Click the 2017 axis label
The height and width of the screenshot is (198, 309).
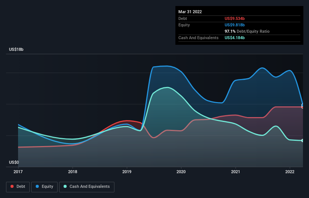18,172
